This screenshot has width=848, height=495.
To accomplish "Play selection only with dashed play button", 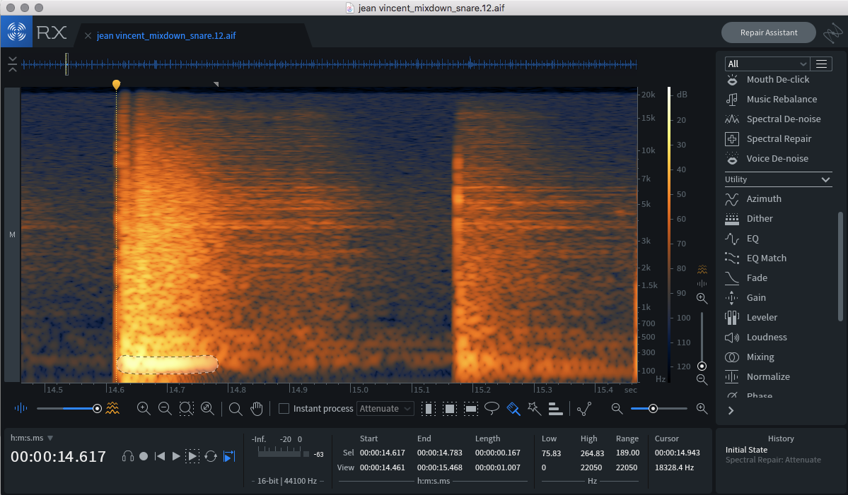I will click(192, 456).
